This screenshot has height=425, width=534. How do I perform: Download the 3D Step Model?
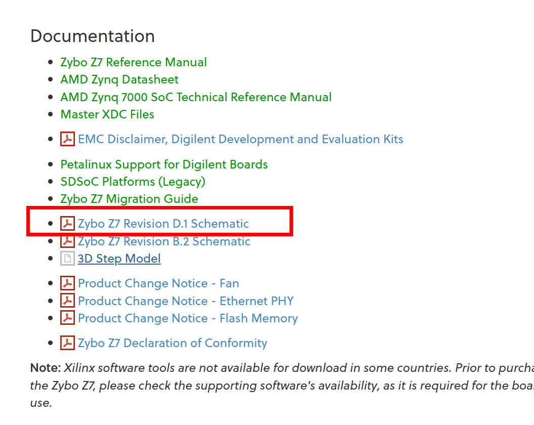click(x=119, y=259)
